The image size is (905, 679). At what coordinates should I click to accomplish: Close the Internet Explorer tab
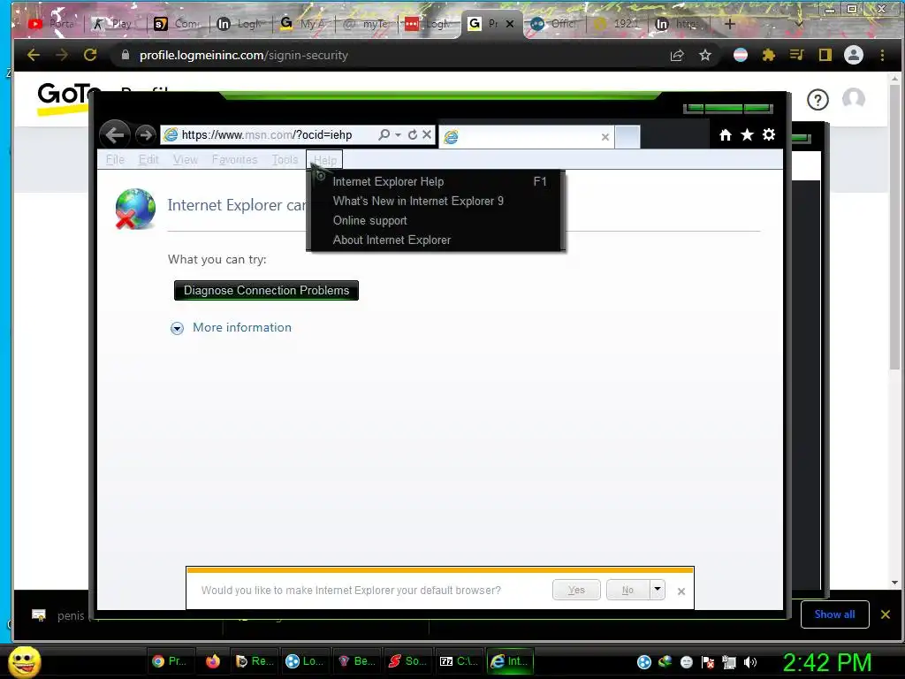click(605, 137)
